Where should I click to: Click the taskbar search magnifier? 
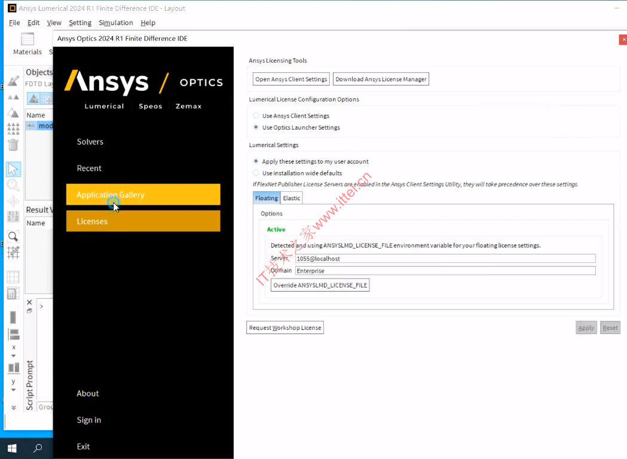[38, 448]
